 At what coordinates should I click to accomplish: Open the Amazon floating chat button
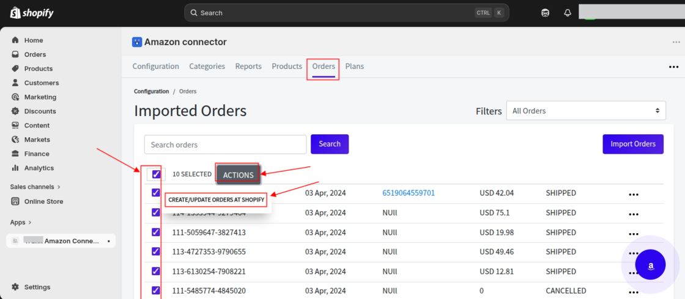click(x=651, y=265)
